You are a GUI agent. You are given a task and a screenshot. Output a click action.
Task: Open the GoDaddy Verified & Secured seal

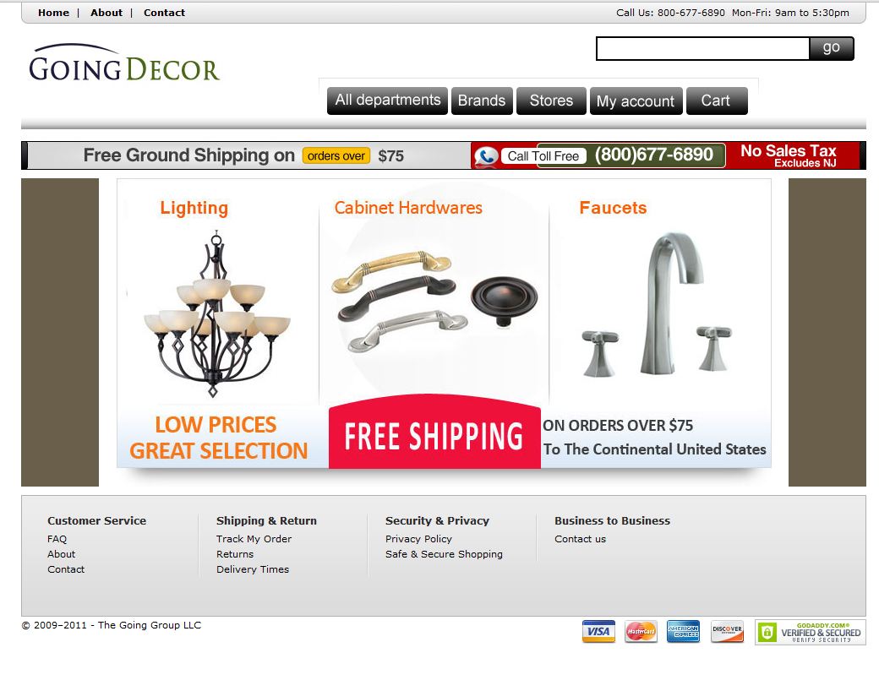click(x=810, y=632)
